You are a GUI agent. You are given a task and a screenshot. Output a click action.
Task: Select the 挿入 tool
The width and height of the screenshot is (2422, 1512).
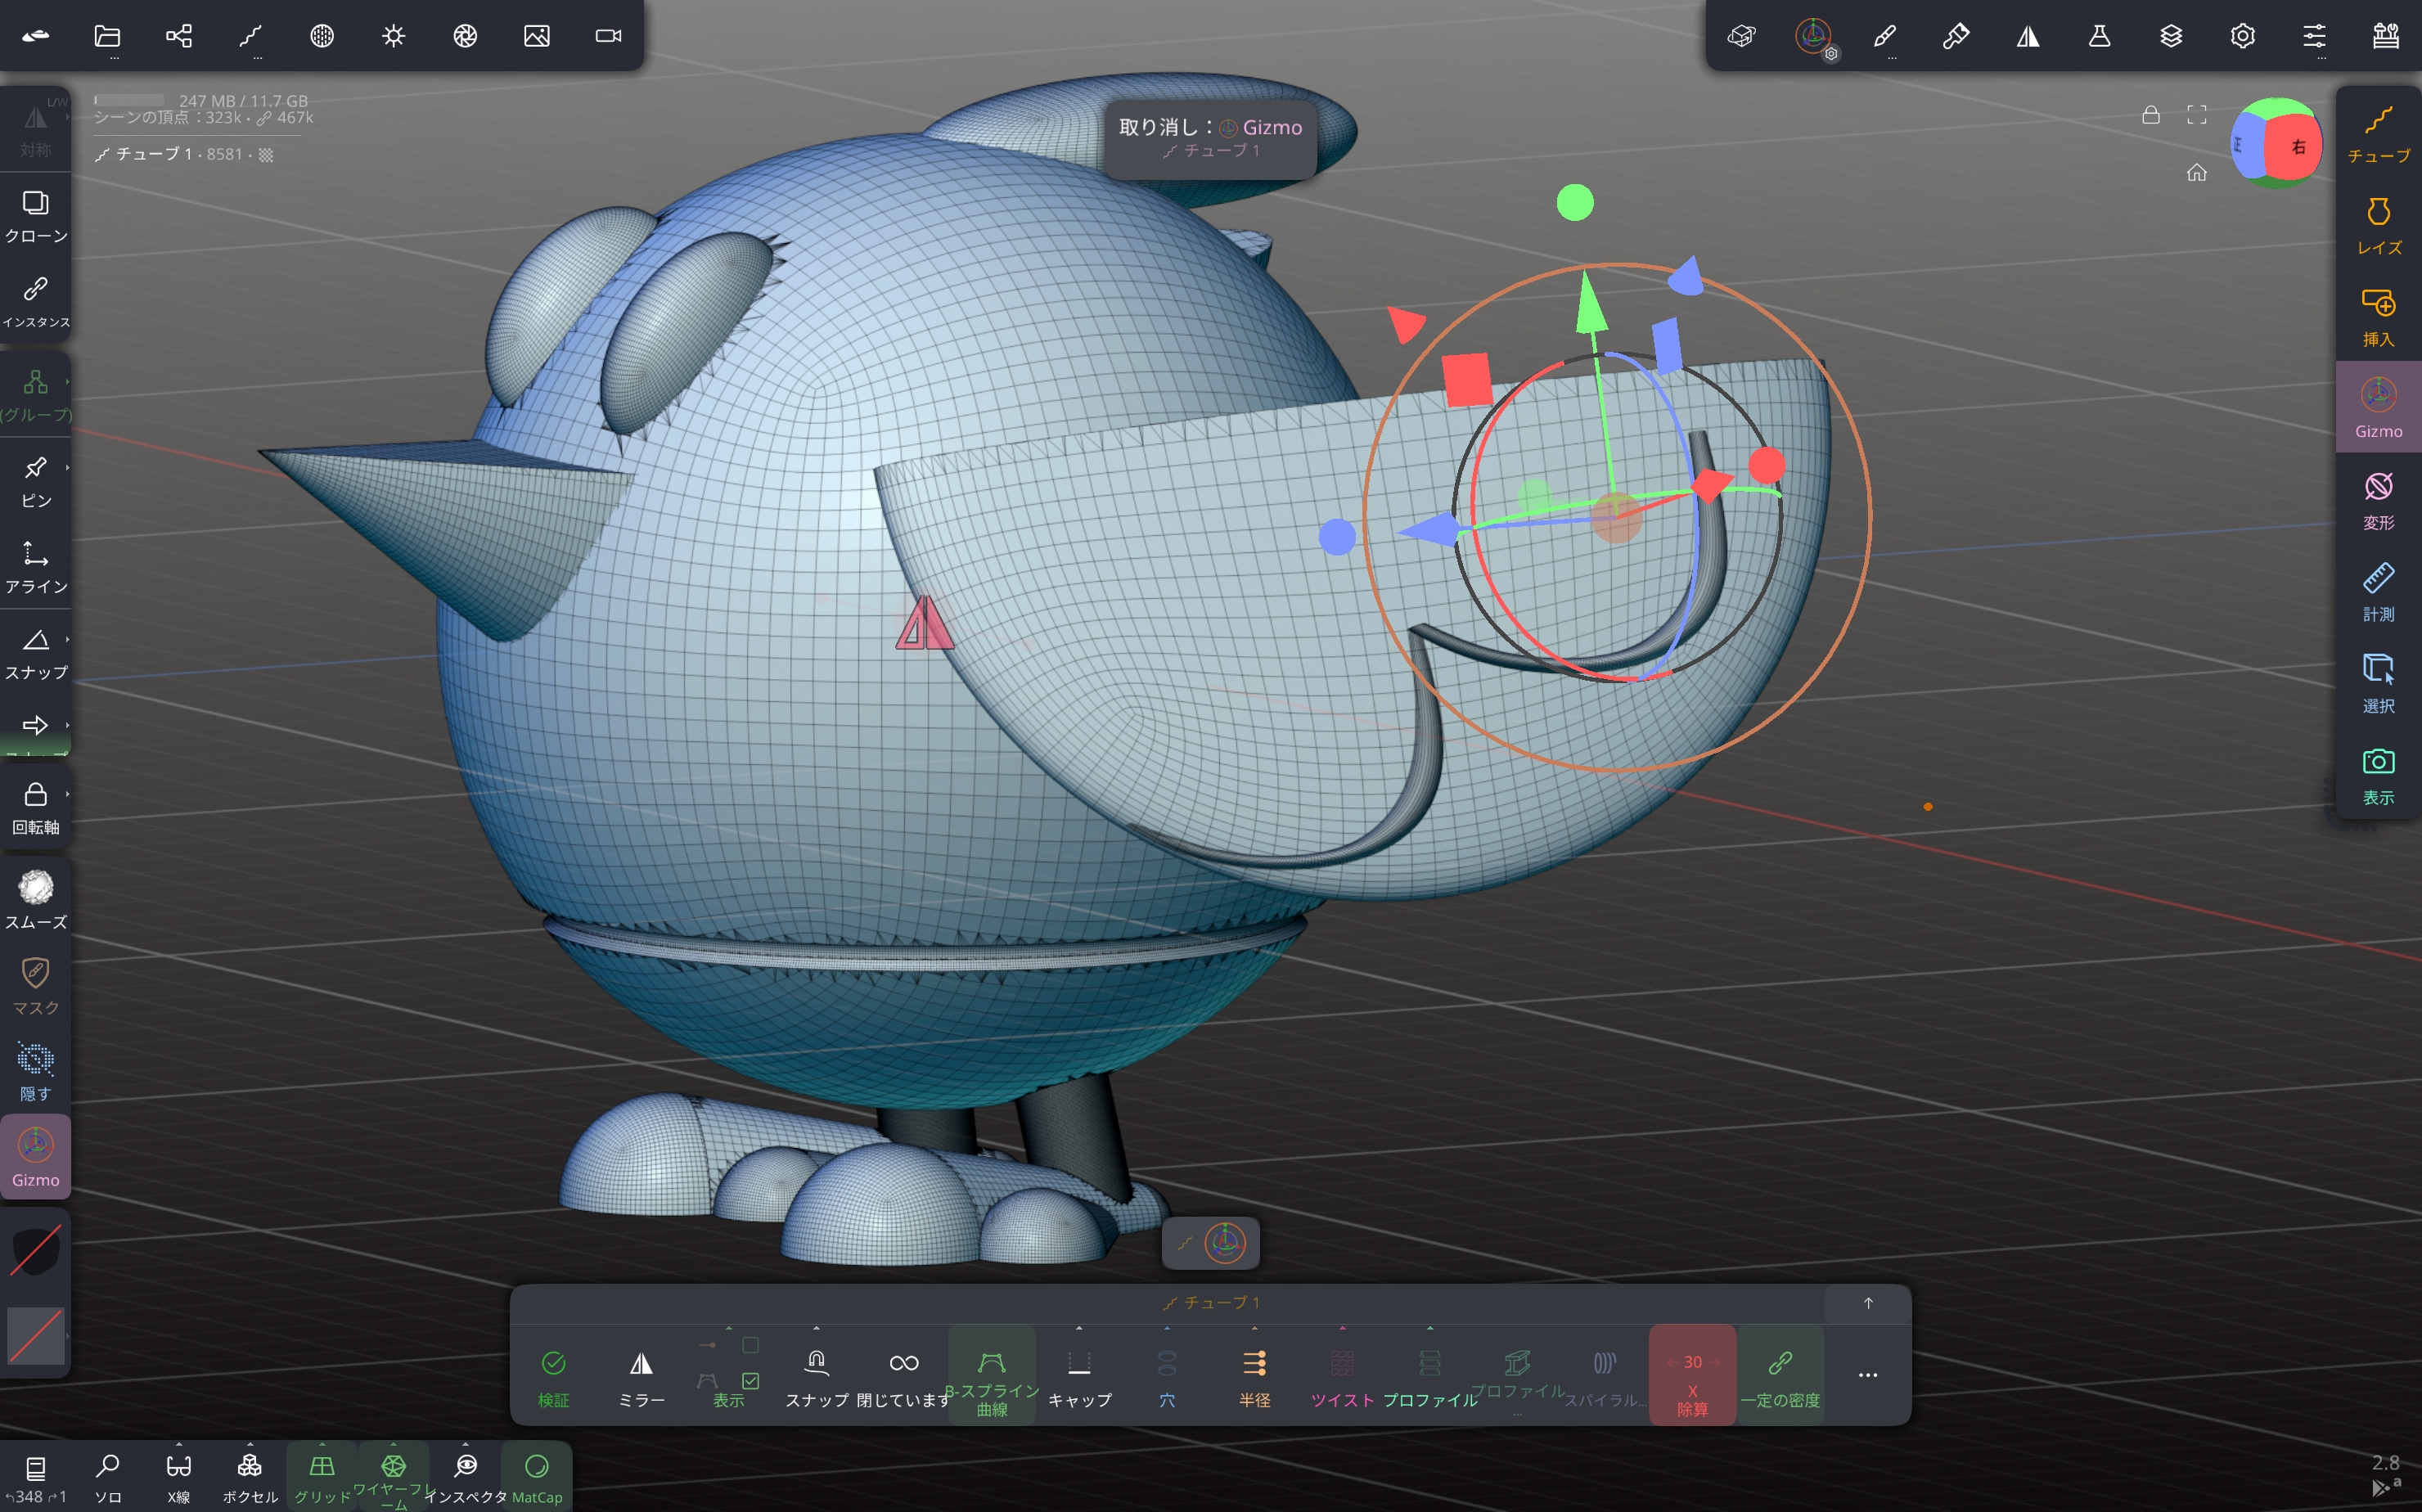coord(2378,317)
